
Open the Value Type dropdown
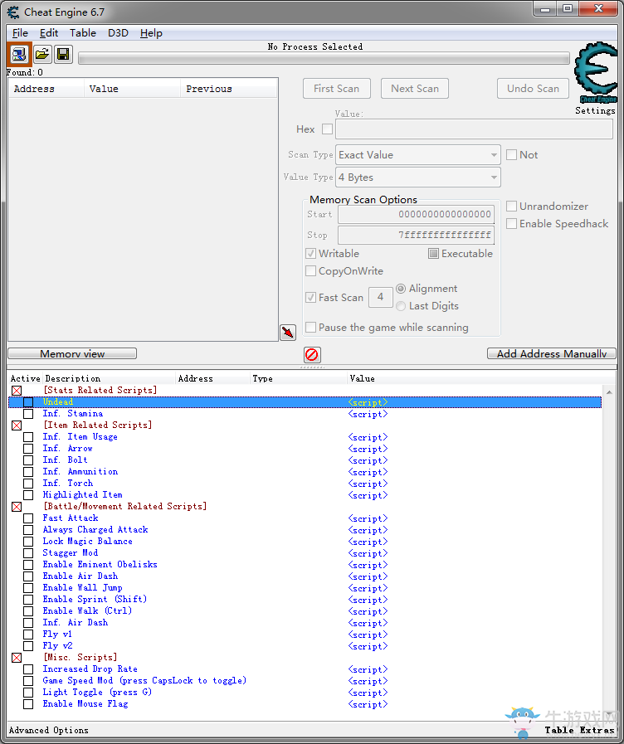coord(418,177)
